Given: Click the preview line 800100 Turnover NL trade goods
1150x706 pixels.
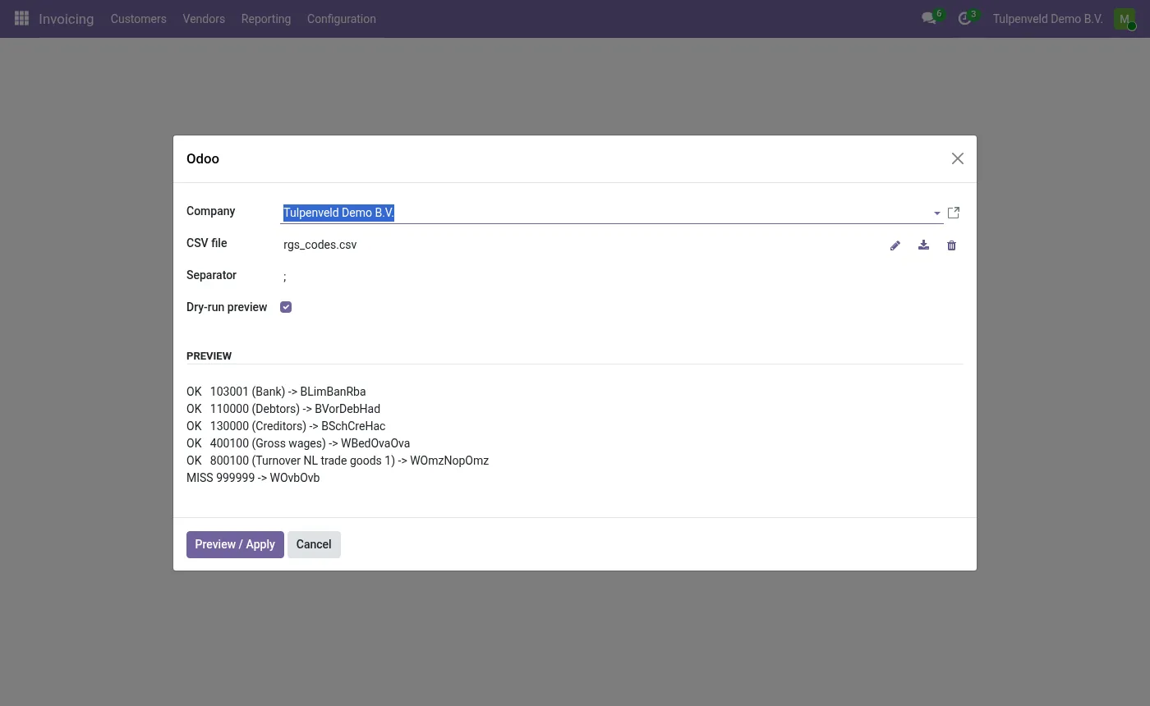Looking at the screenshot, I should point(338,461).
